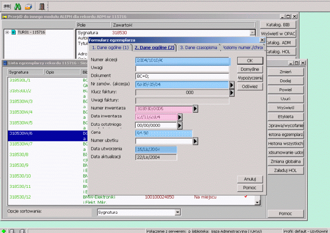The width and height of the screenshot is (330, 233).
Task: Click the exit door toolbar icon
Action: coord(42,7)
